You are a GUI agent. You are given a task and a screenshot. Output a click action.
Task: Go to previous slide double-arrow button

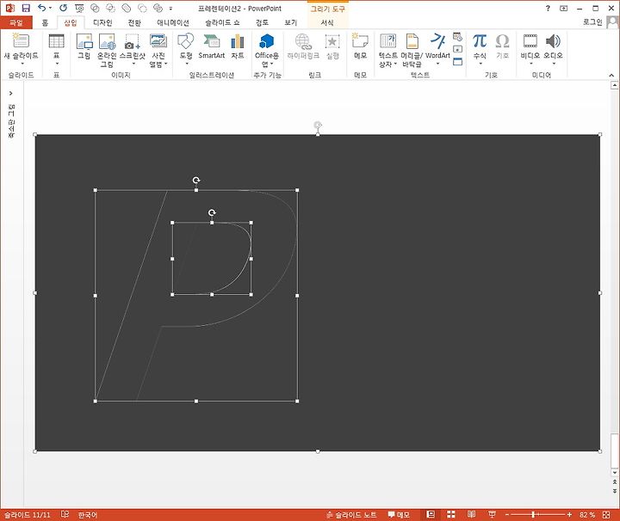pyautogui.click(x=615, y=482)
